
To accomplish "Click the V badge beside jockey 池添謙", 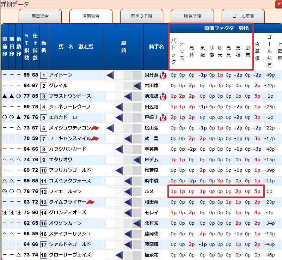I will (x=163, y=96).
